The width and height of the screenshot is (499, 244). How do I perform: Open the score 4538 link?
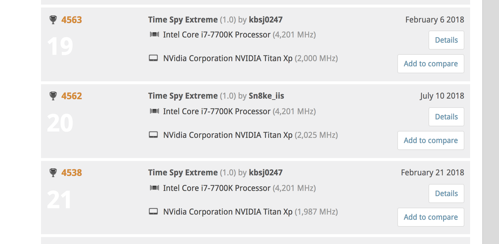[72, 173]
